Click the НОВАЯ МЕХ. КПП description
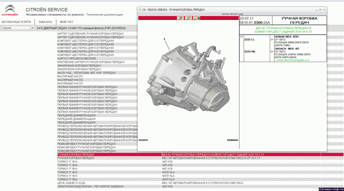 pos(286,37)
